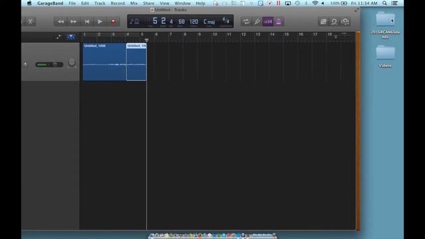The height and width of the screenshot is (239, 425).
Task: Open the GarageBand application menu
Action: [x=50, y=3]
